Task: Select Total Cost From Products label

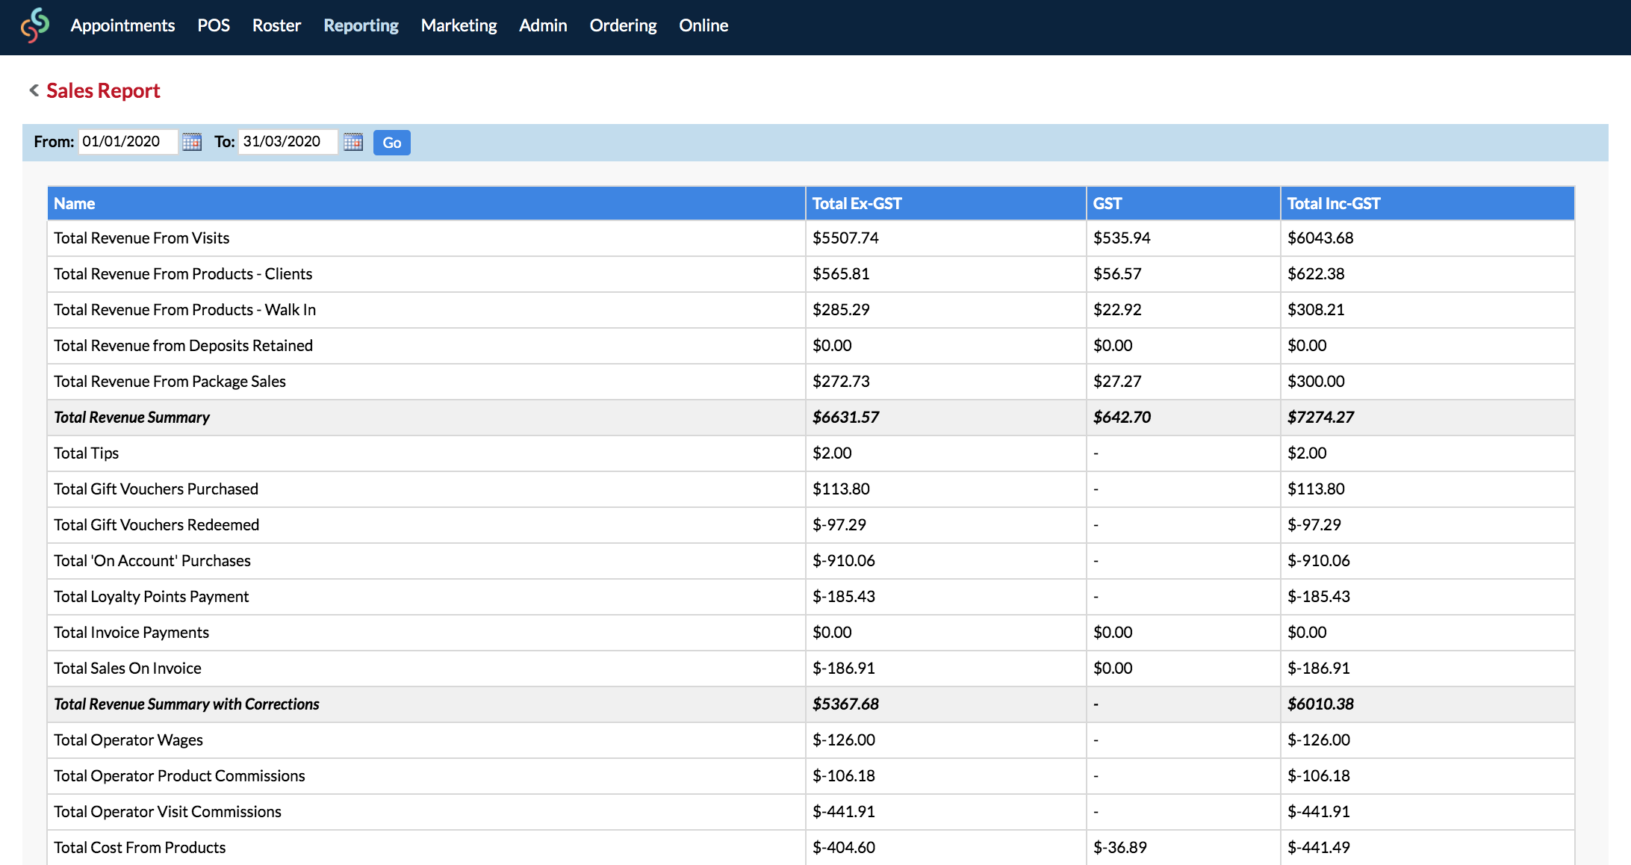Action: 140,848
